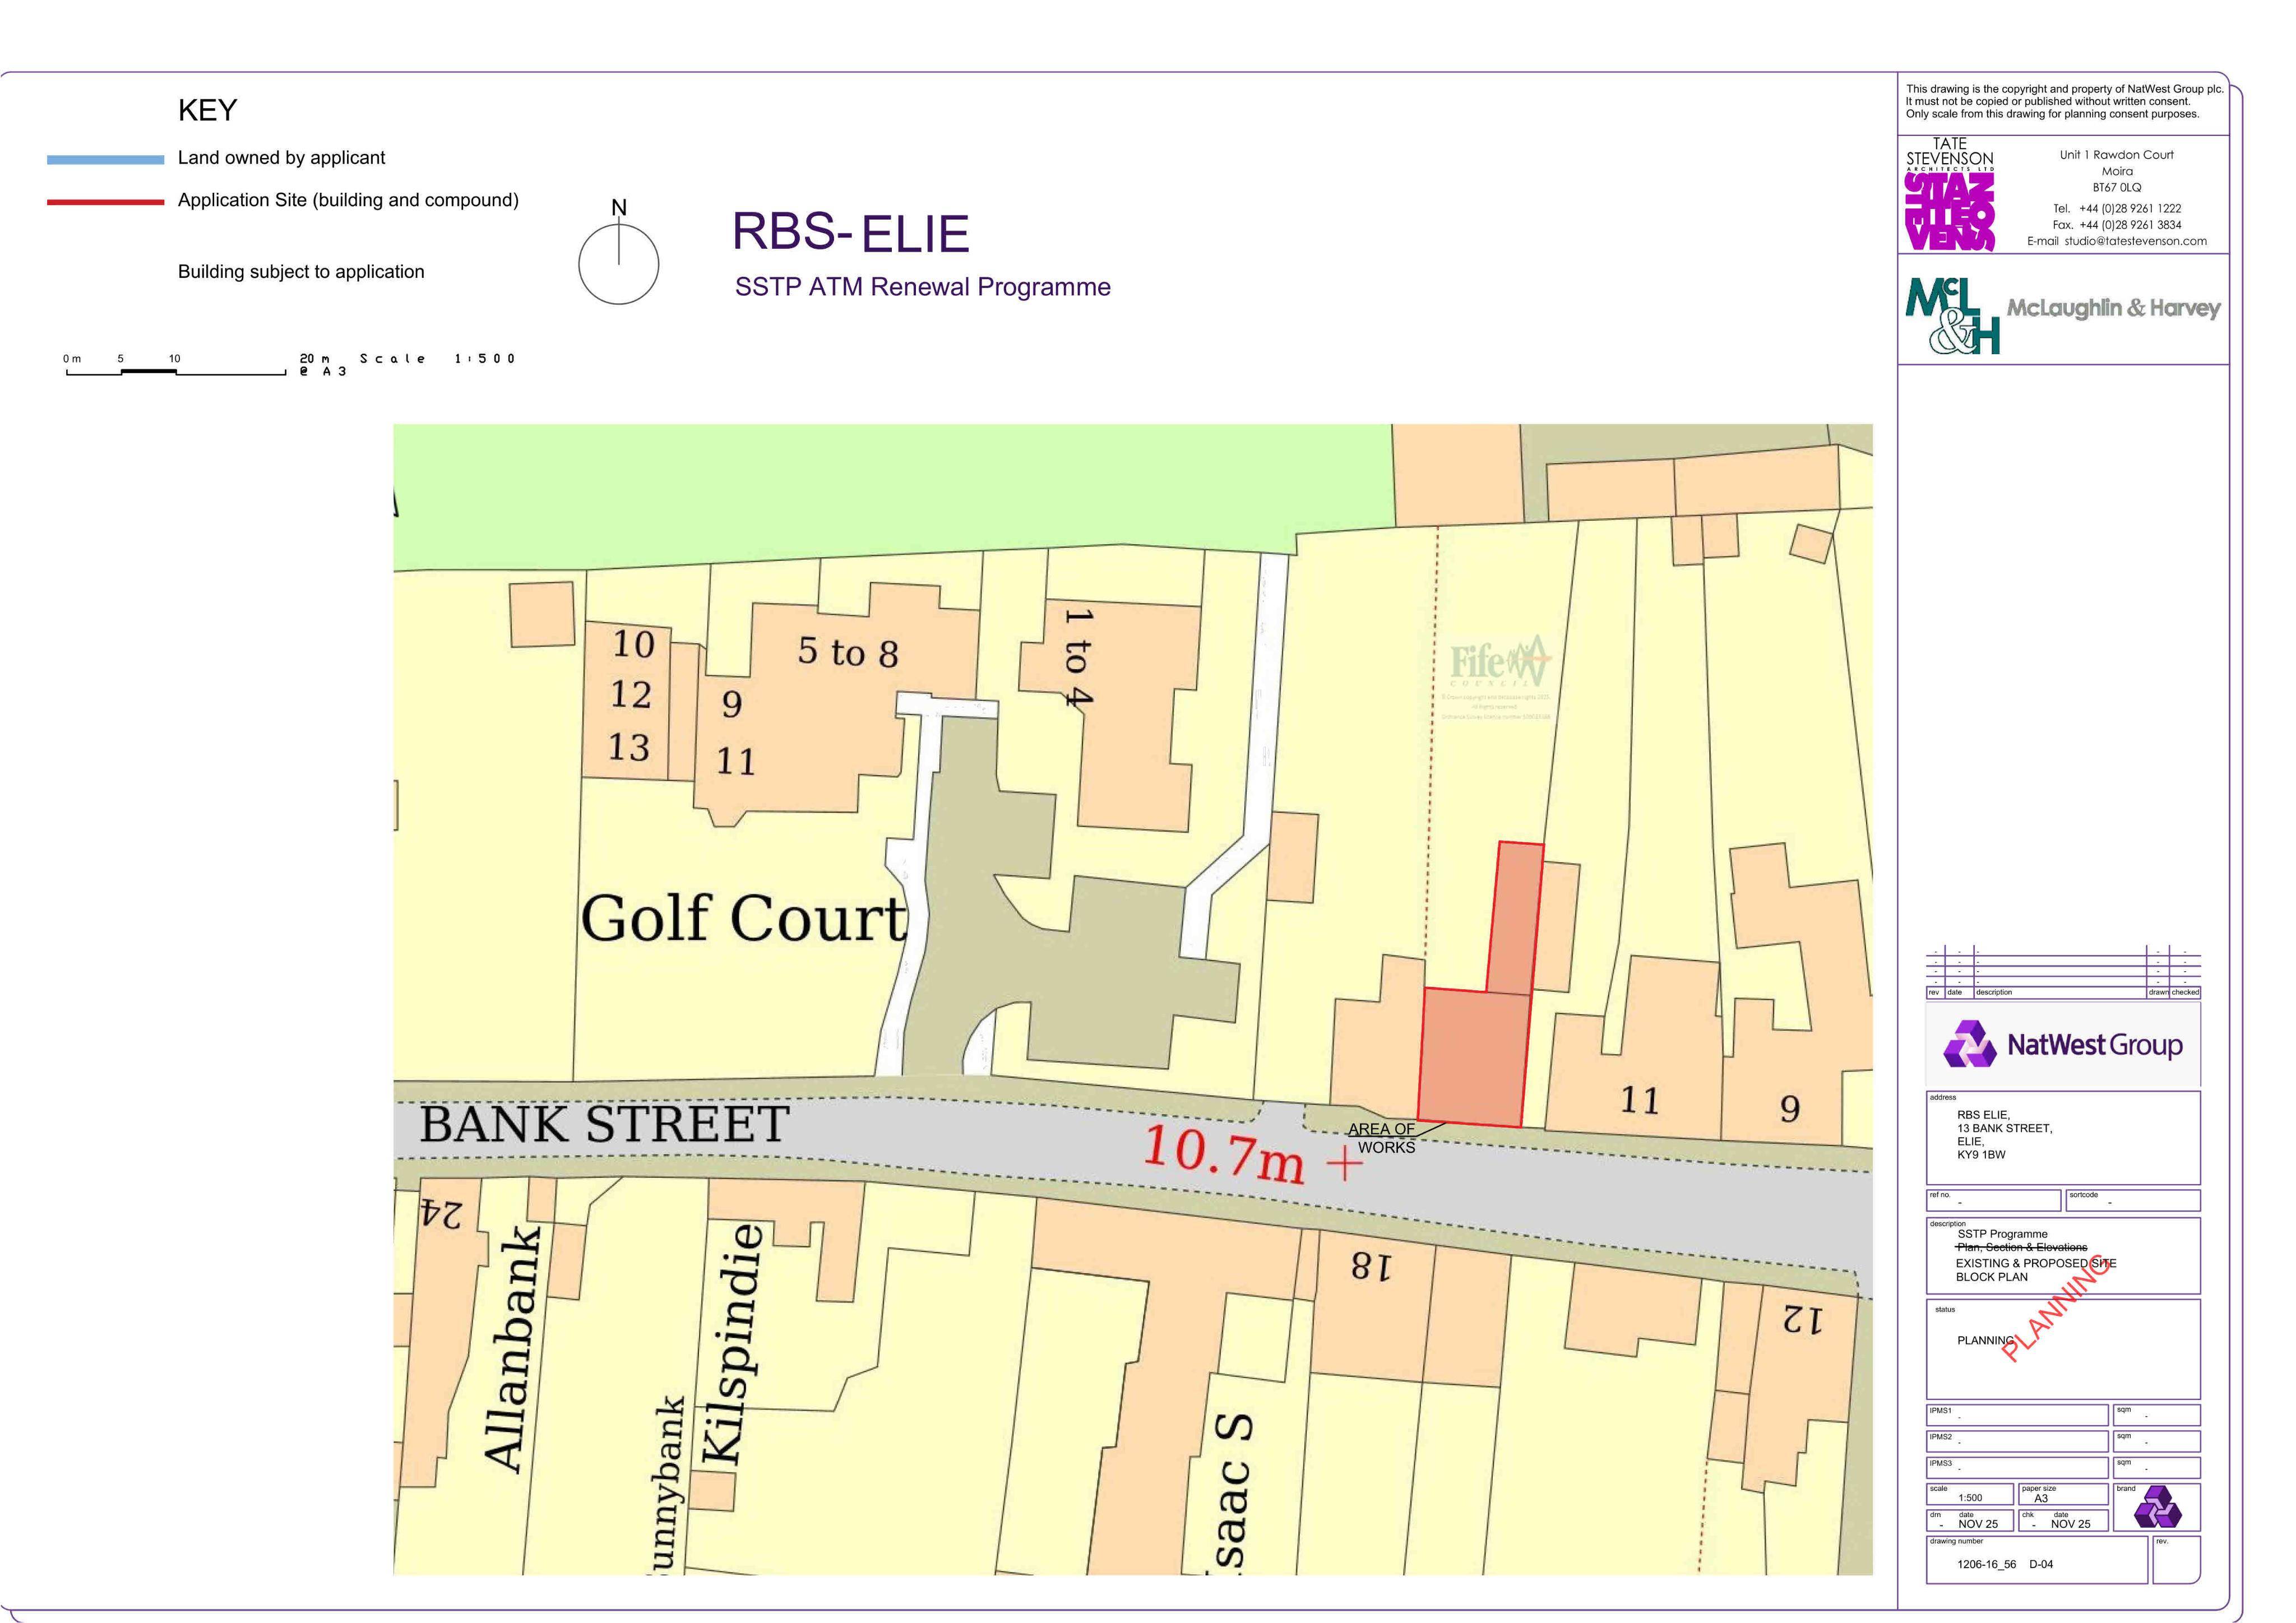Click the paper size 'A3' value

[2041, 1498]
